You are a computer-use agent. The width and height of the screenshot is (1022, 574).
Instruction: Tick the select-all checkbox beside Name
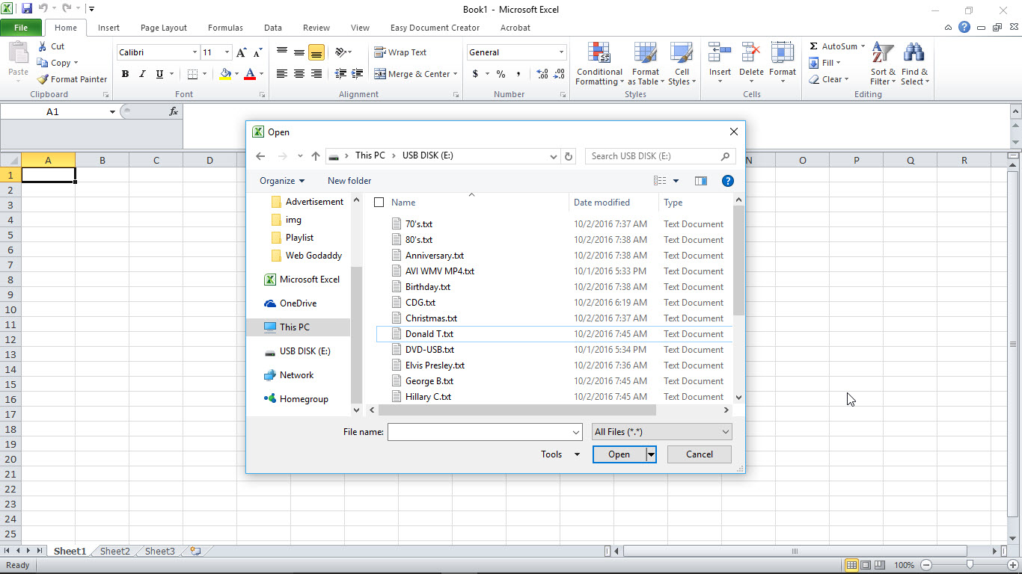pyautogui.click(x=379, y=203)
